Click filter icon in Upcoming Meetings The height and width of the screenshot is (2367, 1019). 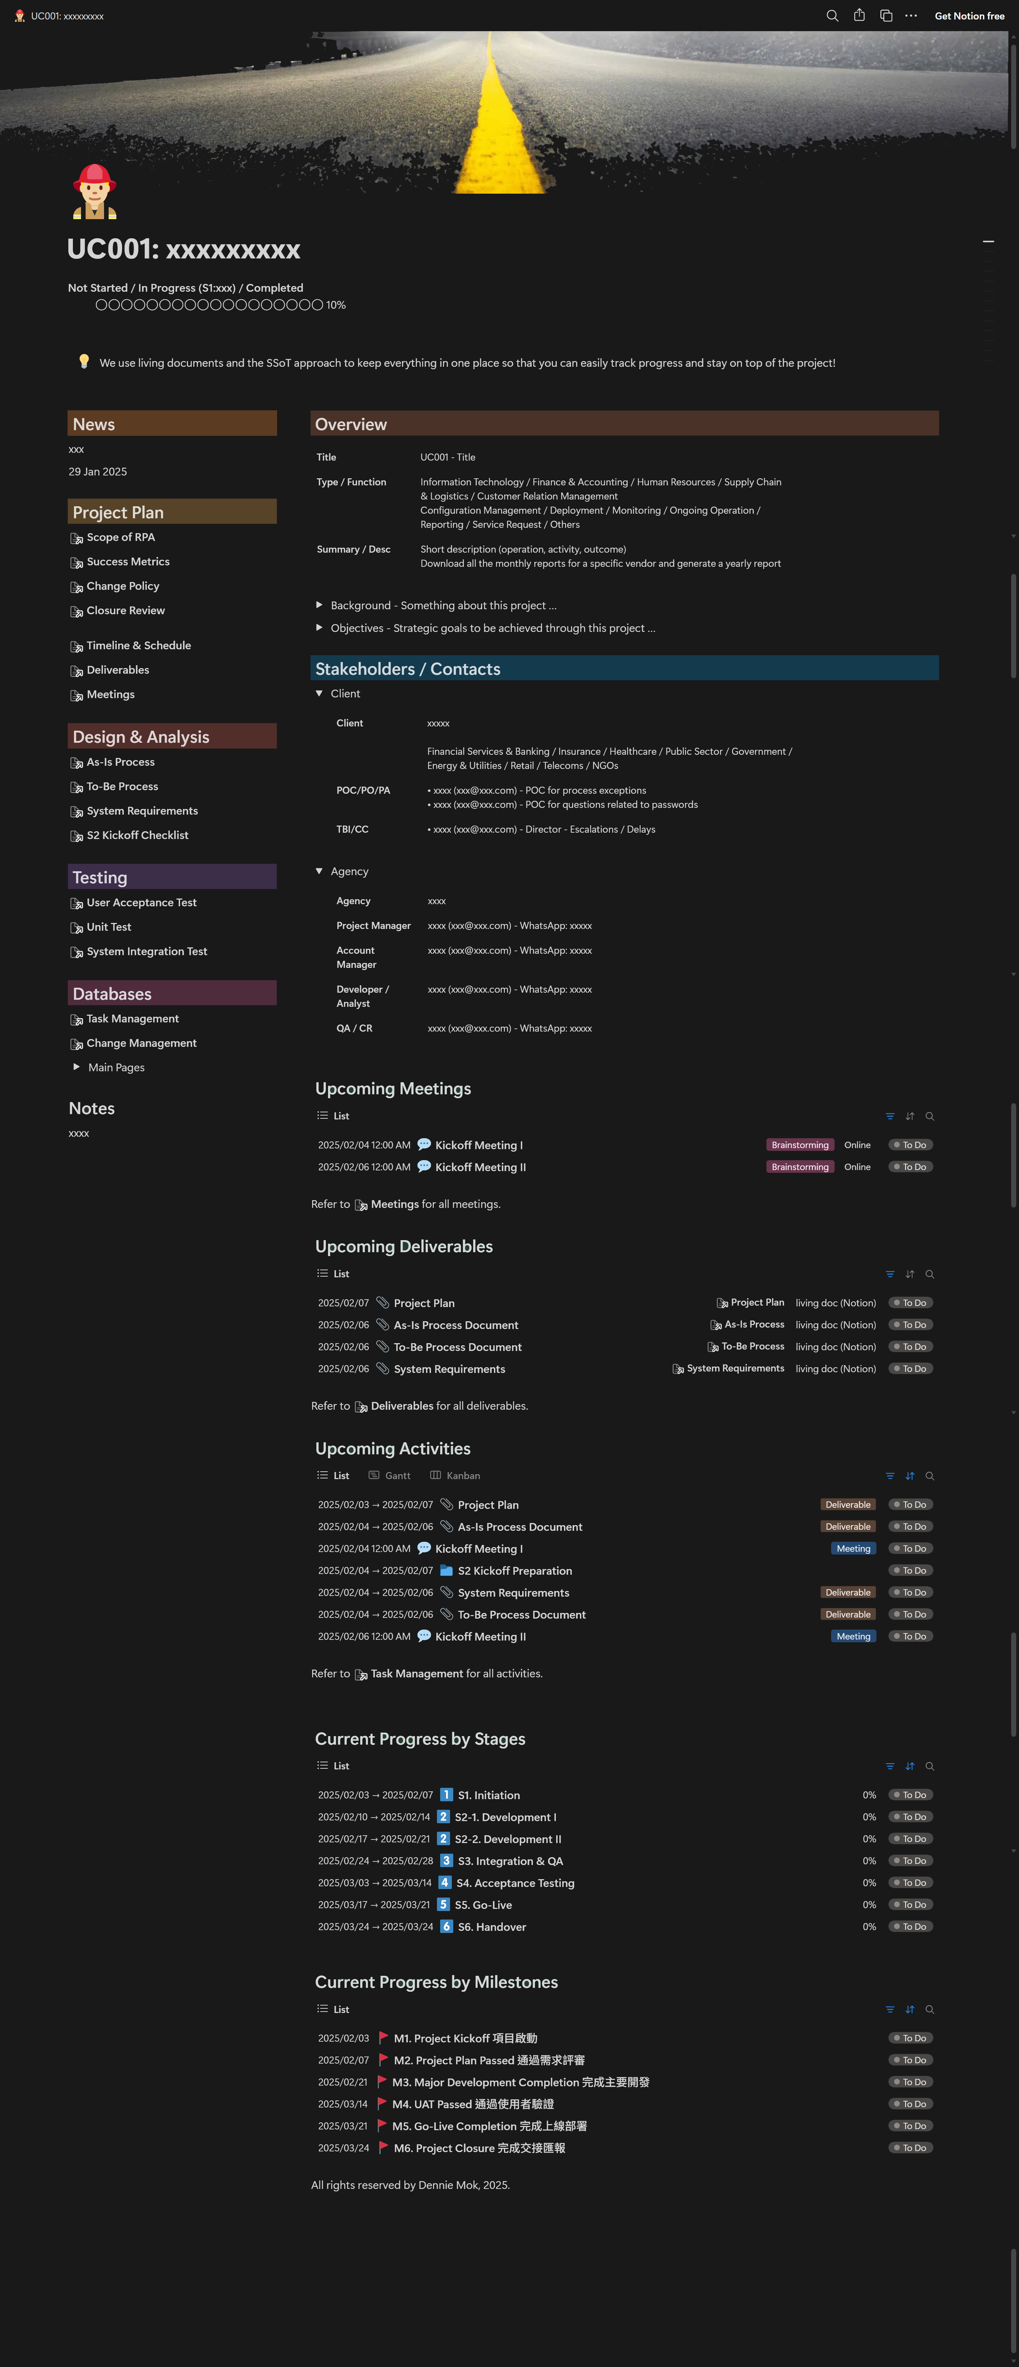tap(890, 1117)
